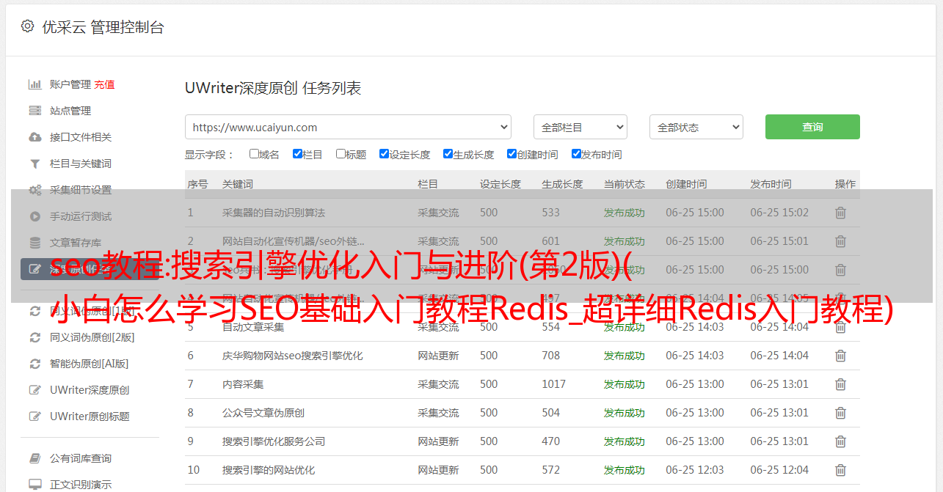Click keyword 内容采集 in row 7
The height and width of the screenshot is (492, 943).
(243, 384)
